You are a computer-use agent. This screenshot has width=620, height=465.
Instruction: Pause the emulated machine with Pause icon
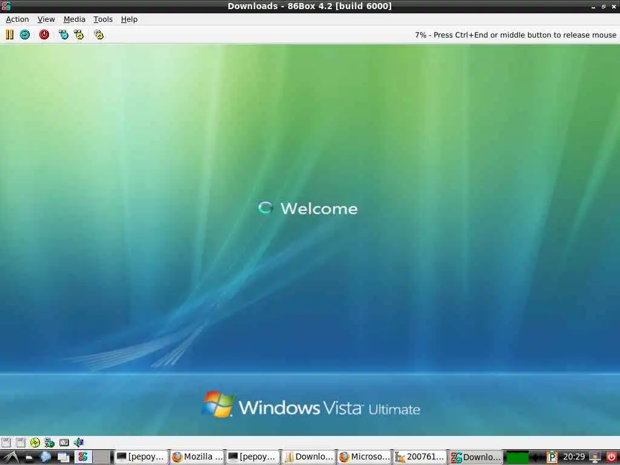pos(10,35)
